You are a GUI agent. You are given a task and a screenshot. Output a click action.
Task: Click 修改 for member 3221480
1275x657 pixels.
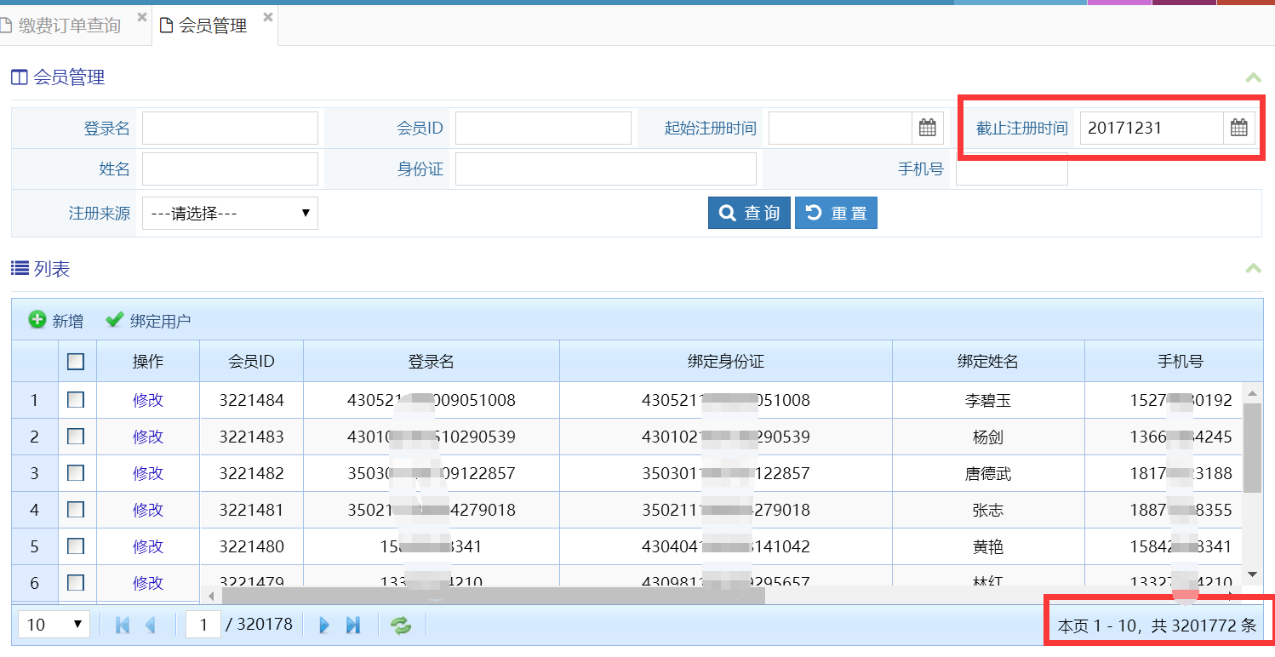click(x=148, y=546)
